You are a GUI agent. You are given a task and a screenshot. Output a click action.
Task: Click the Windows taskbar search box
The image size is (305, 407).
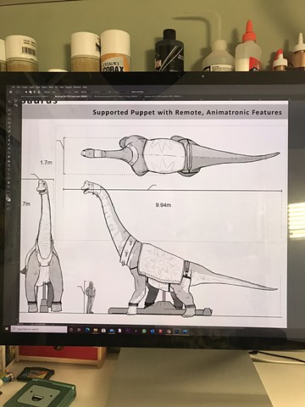click(x=39, y=329)
